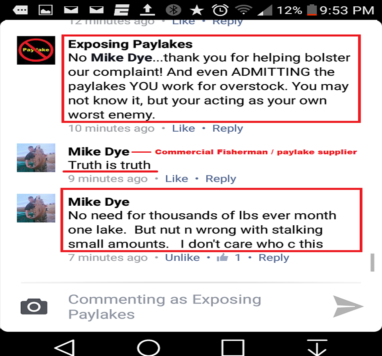Screen dimensions: 382x356
Task: Reply to Mike Dye's stocking comment
Action: 274,258
